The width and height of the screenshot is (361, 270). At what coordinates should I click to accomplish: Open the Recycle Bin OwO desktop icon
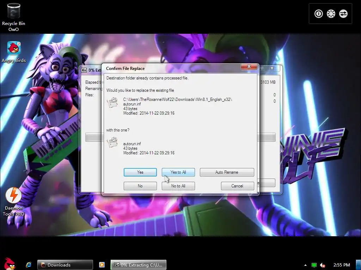(x=14, y=17)
